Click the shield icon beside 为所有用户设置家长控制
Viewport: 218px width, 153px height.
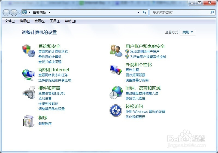click(127, 57)
